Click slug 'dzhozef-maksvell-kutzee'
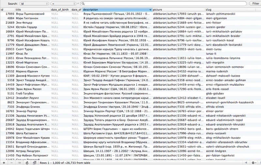This screenshot has width=261, height=165. 223,76
